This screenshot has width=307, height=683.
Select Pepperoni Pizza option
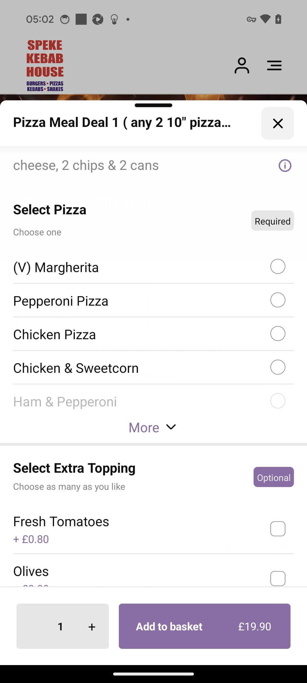tap(153, 301)
